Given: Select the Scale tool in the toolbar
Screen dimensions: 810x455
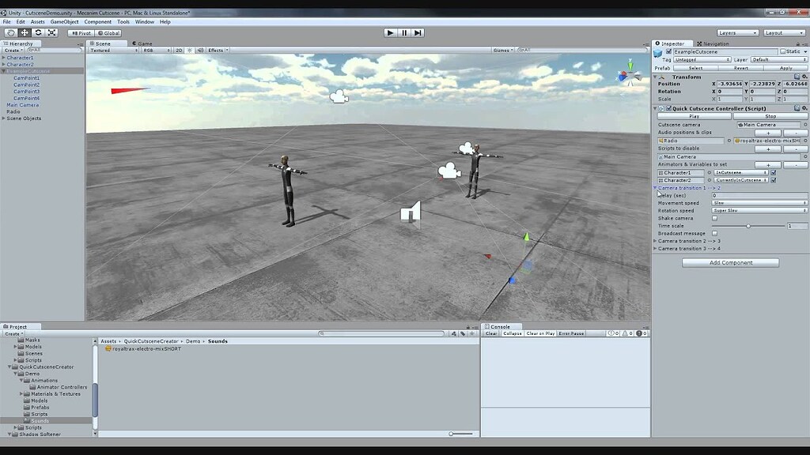Looking at the screenshot, I should [x=52, y=32].
